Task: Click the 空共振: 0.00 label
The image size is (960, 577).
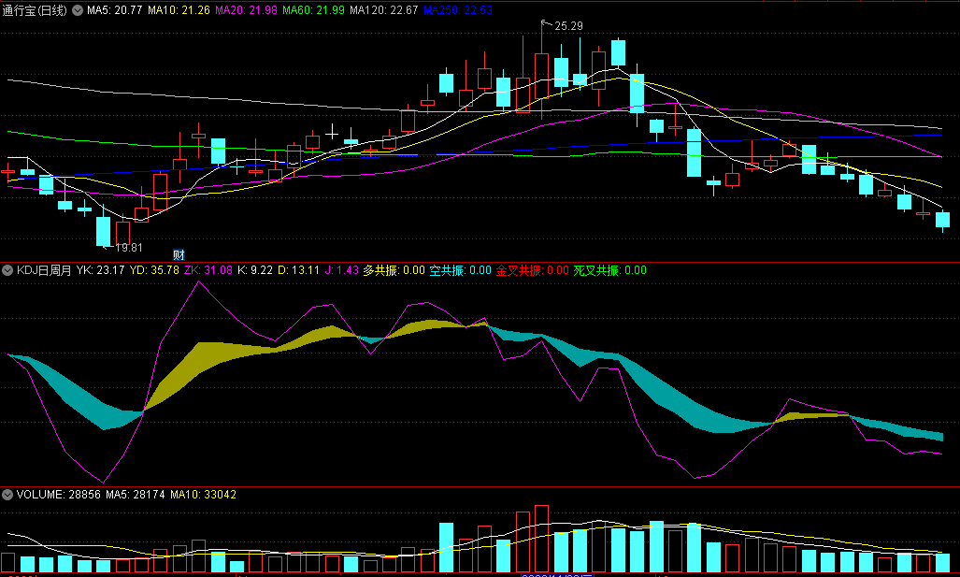Action: [x=461, y=270]
